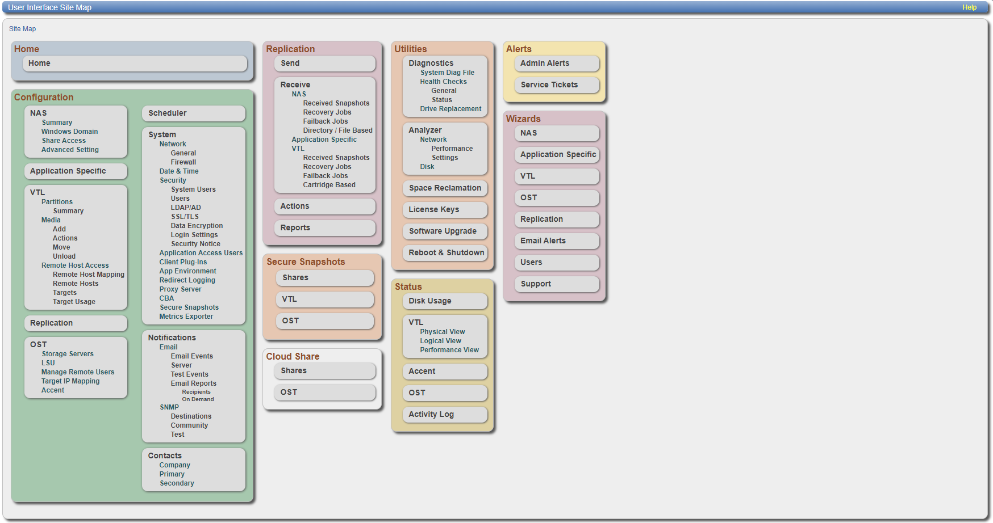The height and width of the screenshot is (523, 993).
Task: Open LSU under OST
Action: 48,363
